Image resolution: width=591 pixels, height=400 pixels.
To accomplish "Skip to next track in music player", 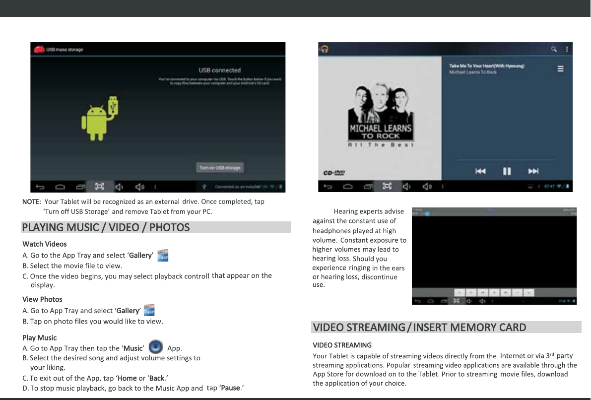I will coord(533,171).
